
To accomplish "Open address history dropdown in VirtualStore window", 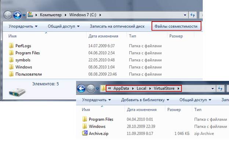I will point(212,89).
